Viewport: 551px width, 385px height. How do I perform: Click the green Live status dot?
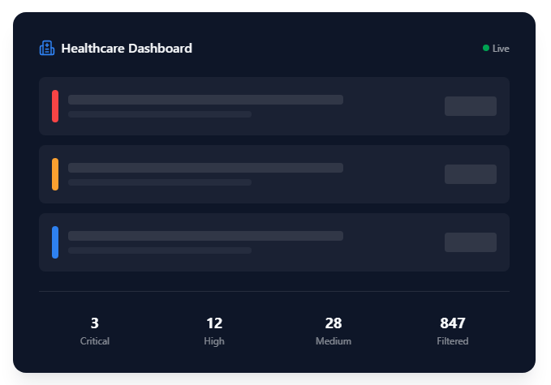pos(486,49)
